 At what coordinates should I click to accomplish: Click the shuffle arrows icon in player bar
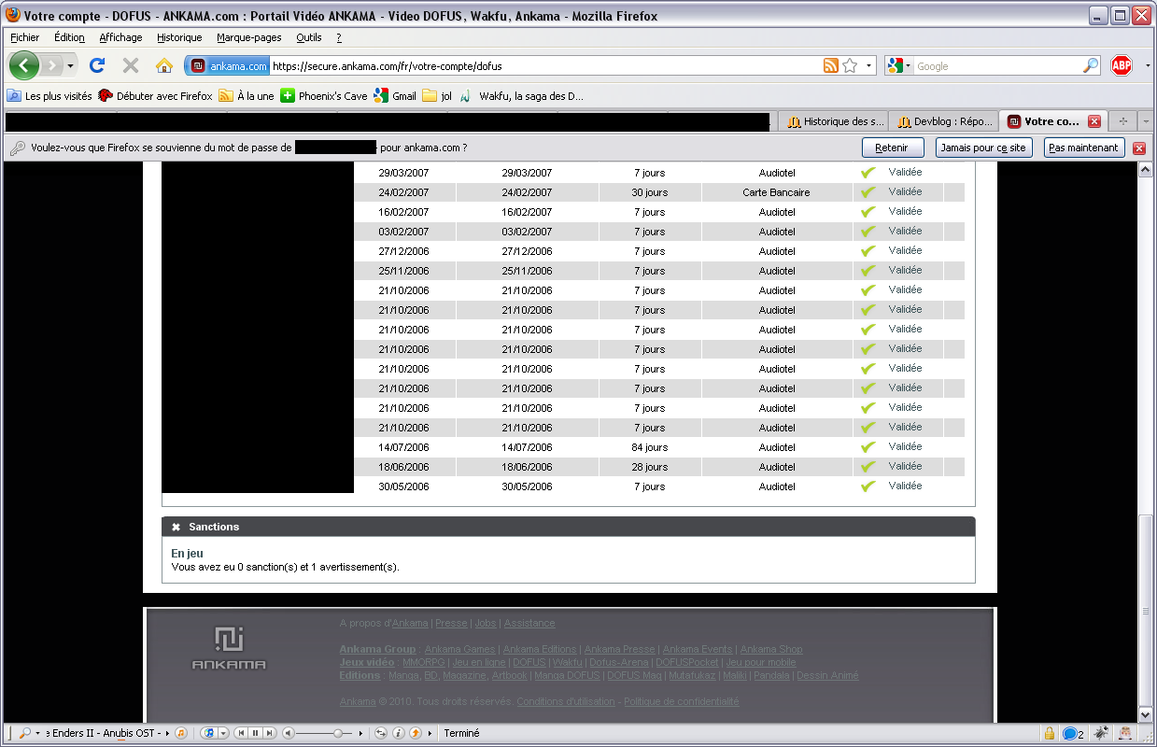click(380, 733)
